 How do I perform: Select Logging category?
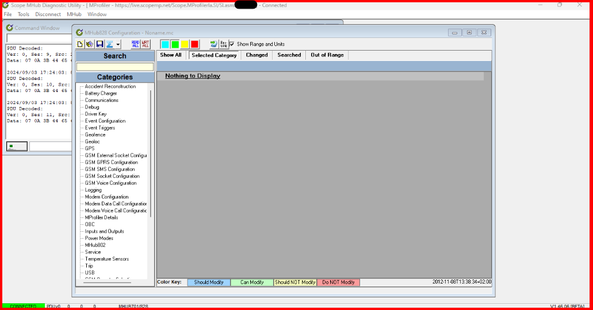(93, 190)
